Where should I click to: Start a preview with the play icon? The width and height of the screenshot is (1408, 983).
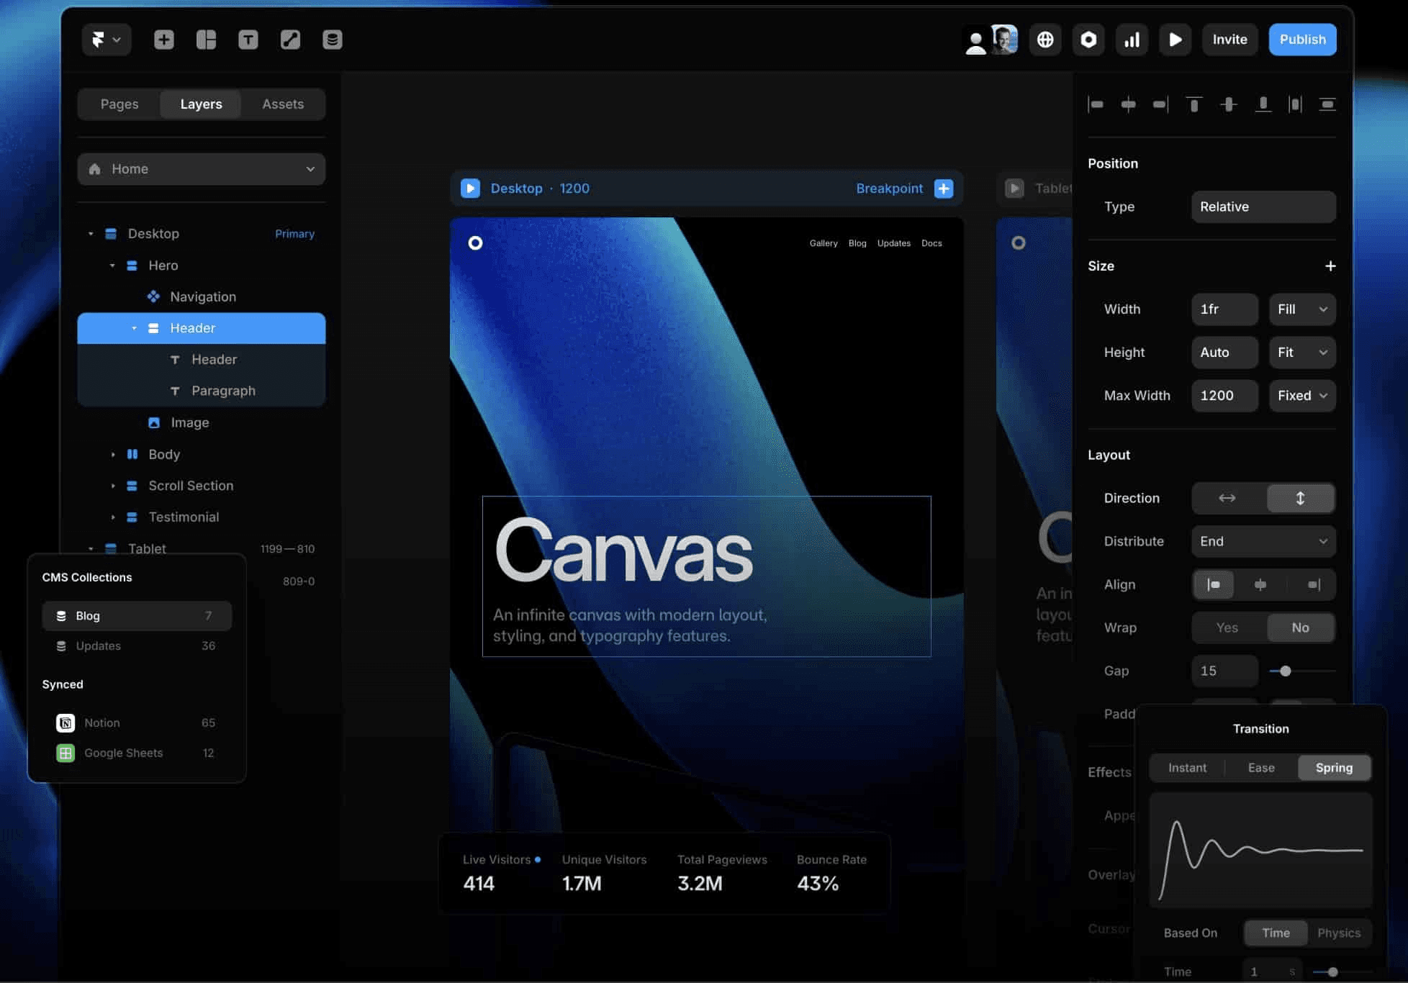(x=1175, y=40)
